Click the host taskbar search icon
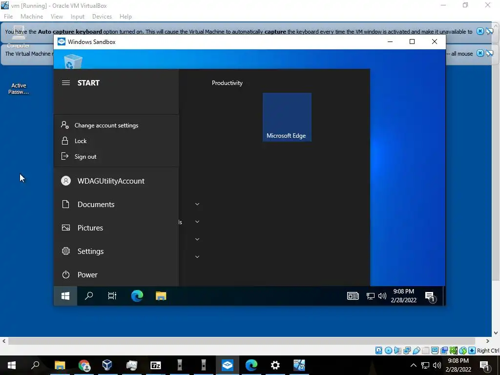This screenshot has width=500, height=375. [x=35, y=365]
